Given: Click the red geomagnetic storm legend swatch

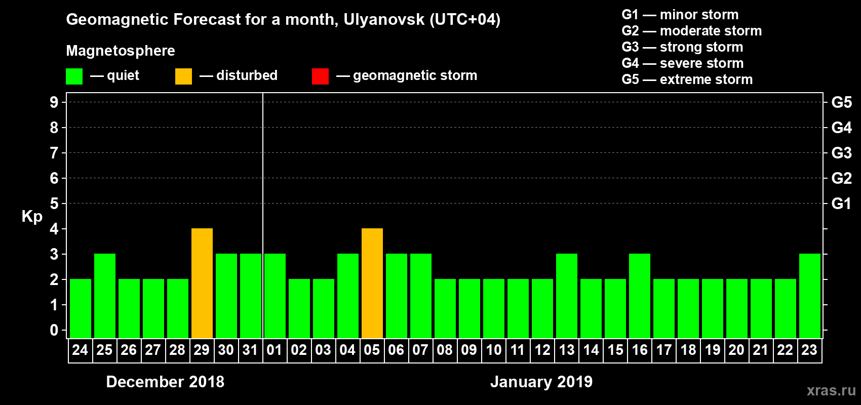Looking at the screenshot, I should point(320,76).
